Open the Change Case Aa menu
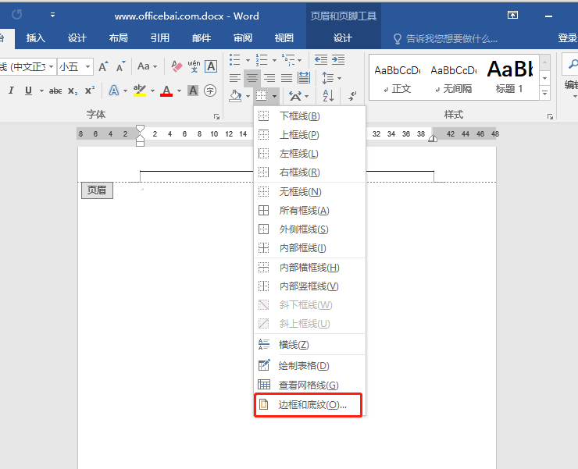 click(147, 66)
